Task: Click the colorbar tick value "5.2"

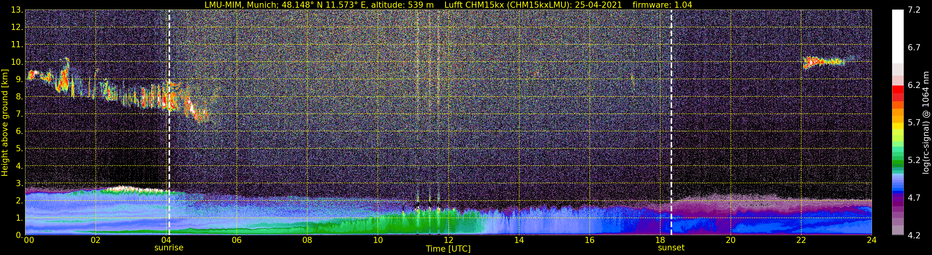Action: (x=914, y=160)
